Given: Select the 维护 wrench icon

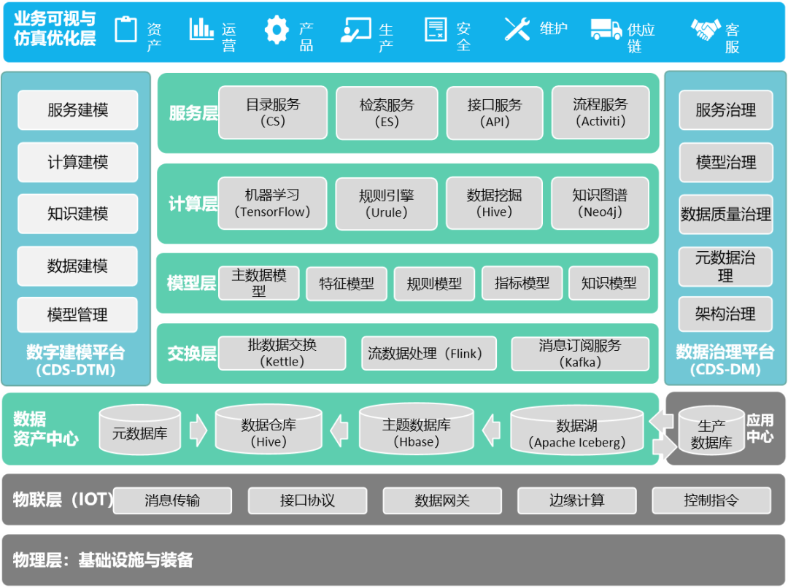Looking at the screenshot, I should (516, 28).
